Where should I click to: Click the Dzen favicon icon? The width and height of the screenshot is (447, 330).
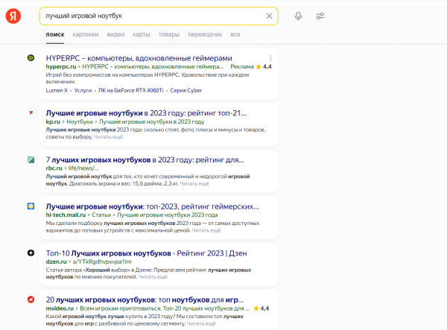pyautogui.click(x=31, y=253)
